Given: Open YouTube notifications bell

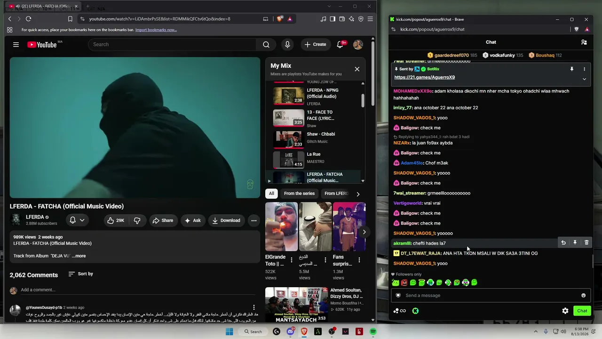Looking at the screenshot, I should [340, 44].
